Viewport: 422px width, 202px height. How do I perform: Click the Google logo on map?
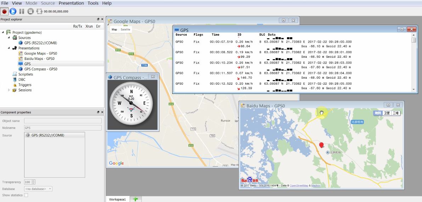tap(116, 163)
